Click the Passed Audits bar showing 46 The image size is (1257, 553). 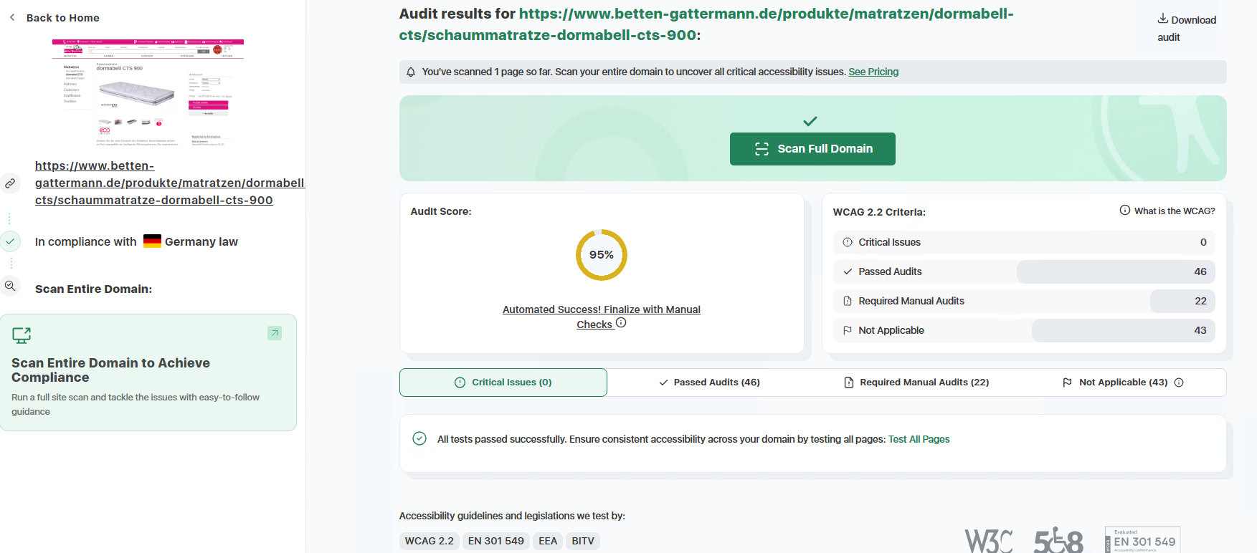click(1116, 271)
